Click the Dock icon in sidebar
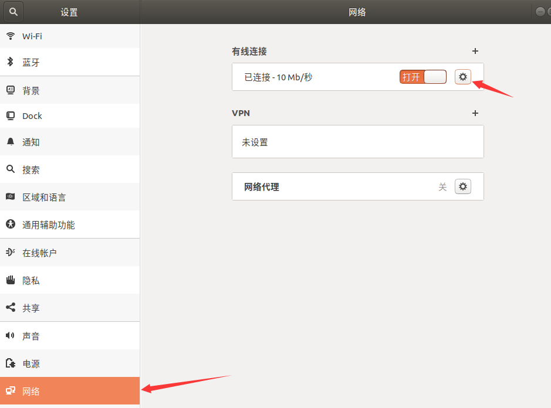551x408 pixels. [x=11, y=115]
